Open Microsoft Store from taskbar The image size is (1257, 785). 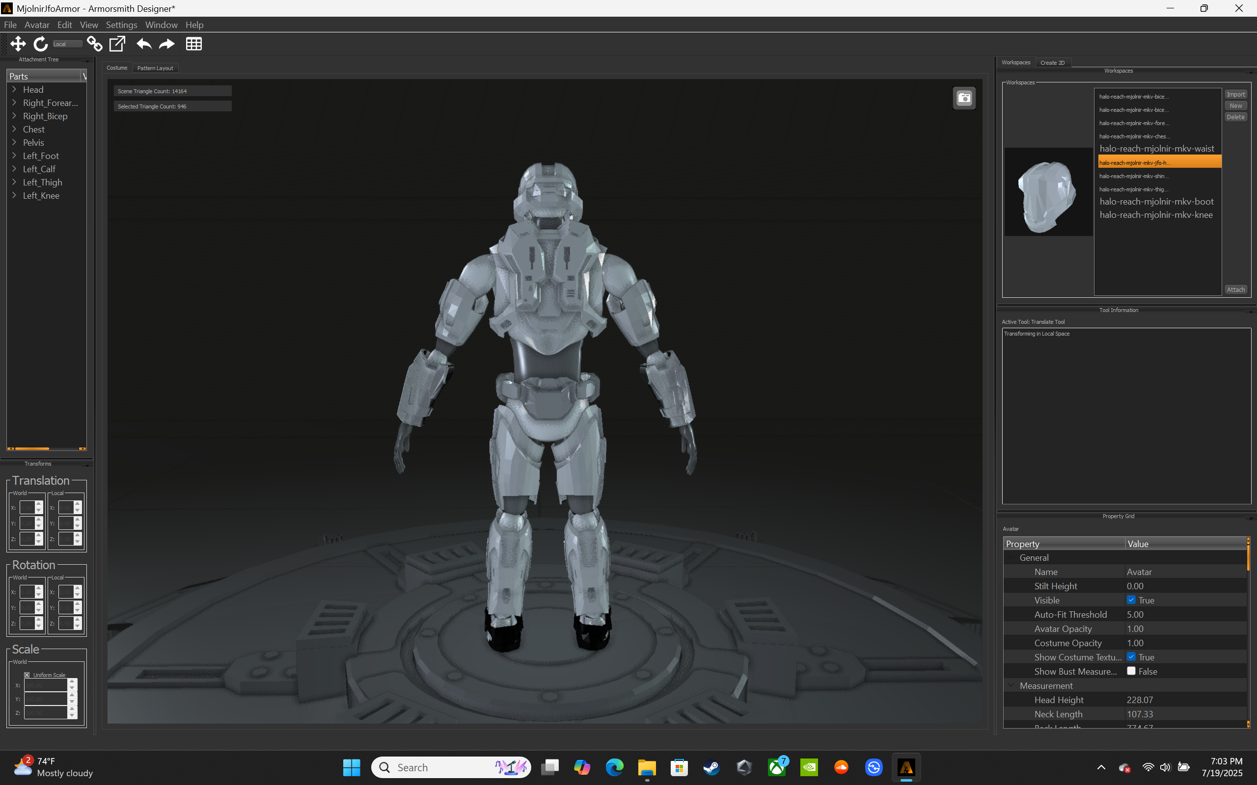click(680, 767)
